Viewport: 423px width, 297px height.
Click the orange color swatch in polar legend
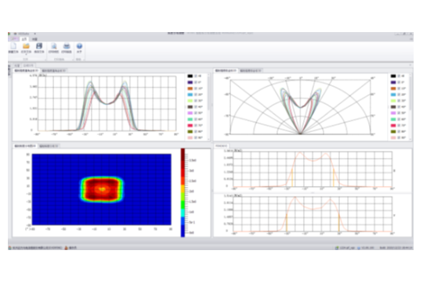(x=393, y=88)
